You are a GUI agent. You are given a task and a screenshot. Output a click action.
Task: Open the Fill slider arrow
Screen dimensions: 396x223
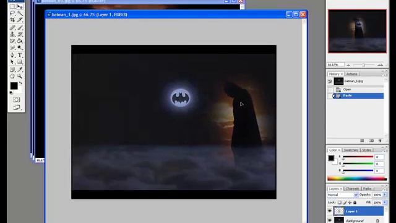(x=385, y=203)
